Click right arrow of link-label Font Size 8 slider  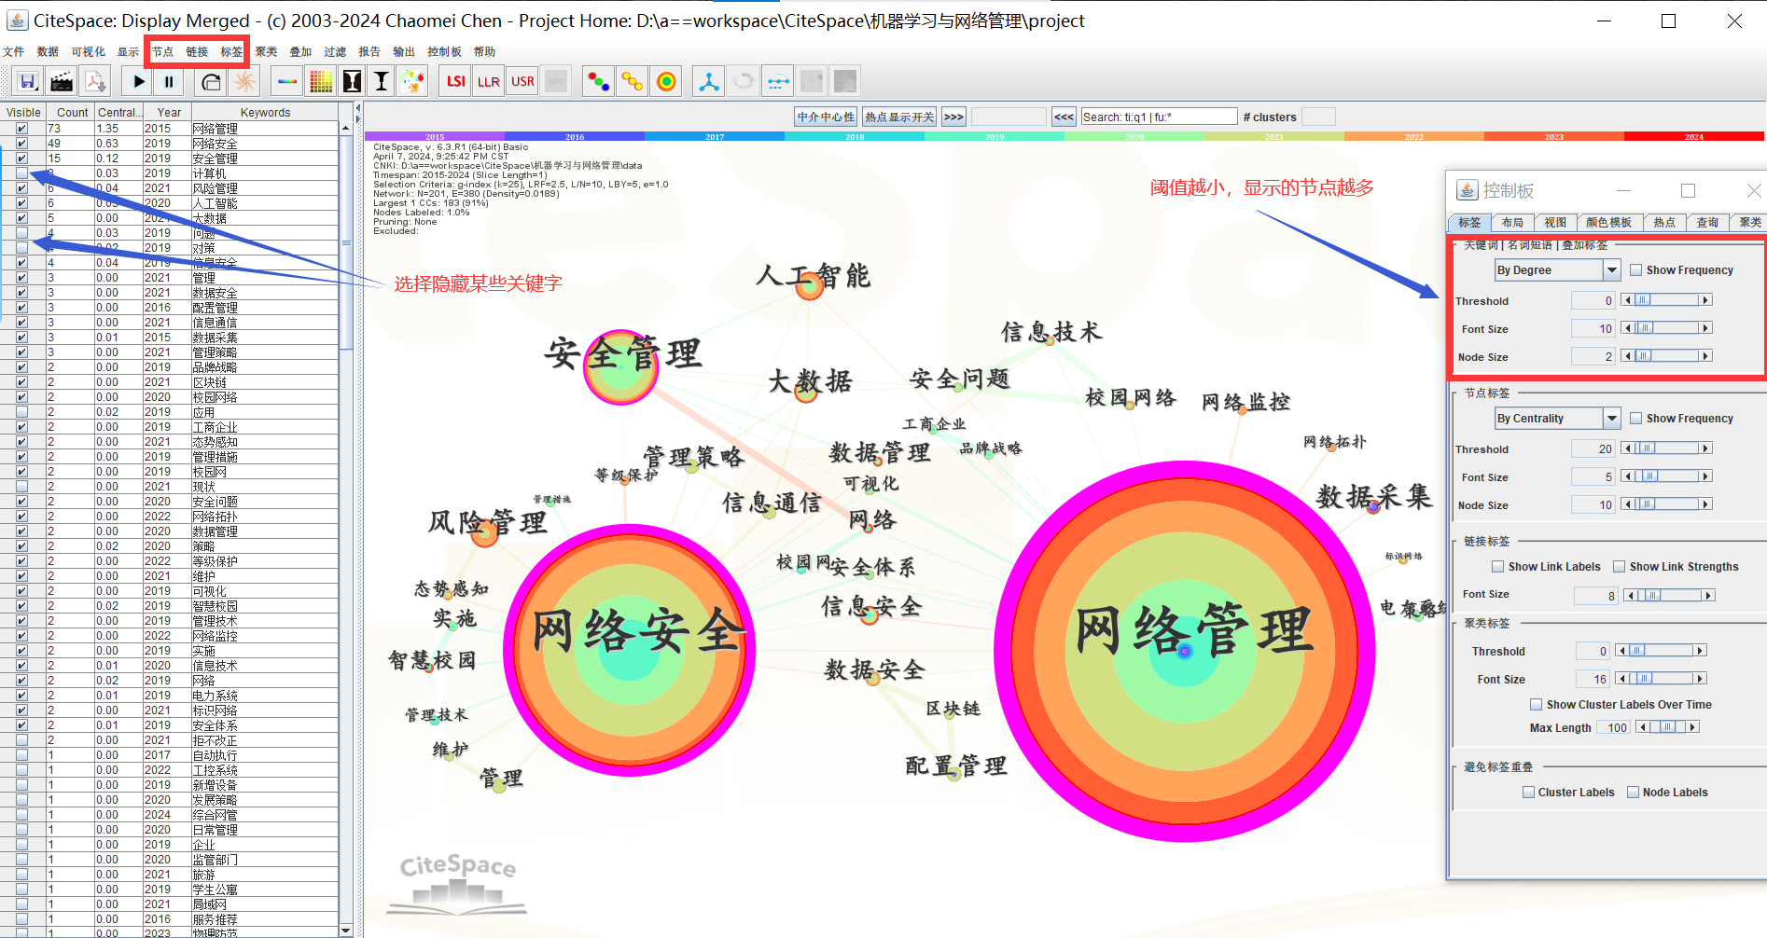pyautogui.click(x=1708, y=596)
